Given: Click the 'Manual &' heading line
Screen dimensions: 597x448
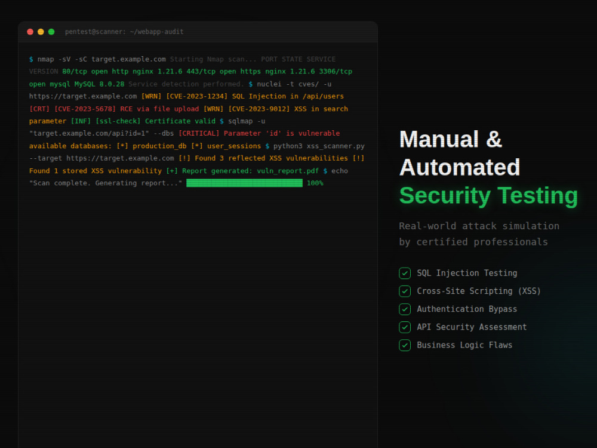Looking at the screenshot, I should pyautogui.click(x=450, y=139).
